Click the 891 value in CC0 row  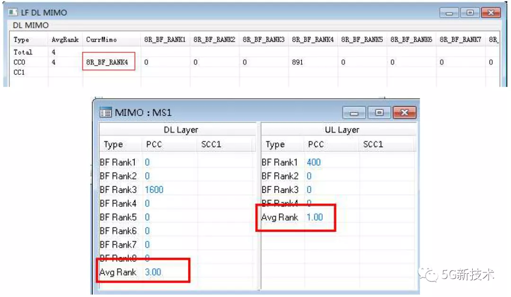298,62
